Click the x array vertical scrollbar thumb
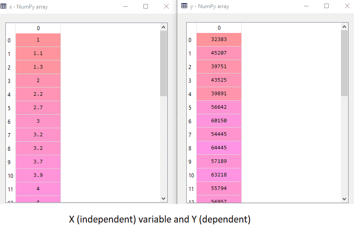 pyautogui.click(x=163, y=63)
